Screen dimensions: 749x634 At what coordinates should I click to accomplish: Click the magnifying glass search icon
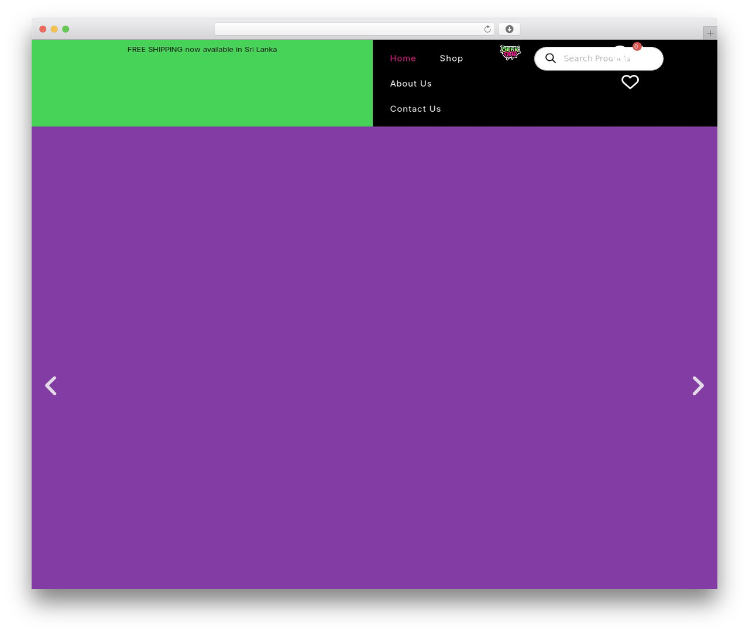click(551, 58)
